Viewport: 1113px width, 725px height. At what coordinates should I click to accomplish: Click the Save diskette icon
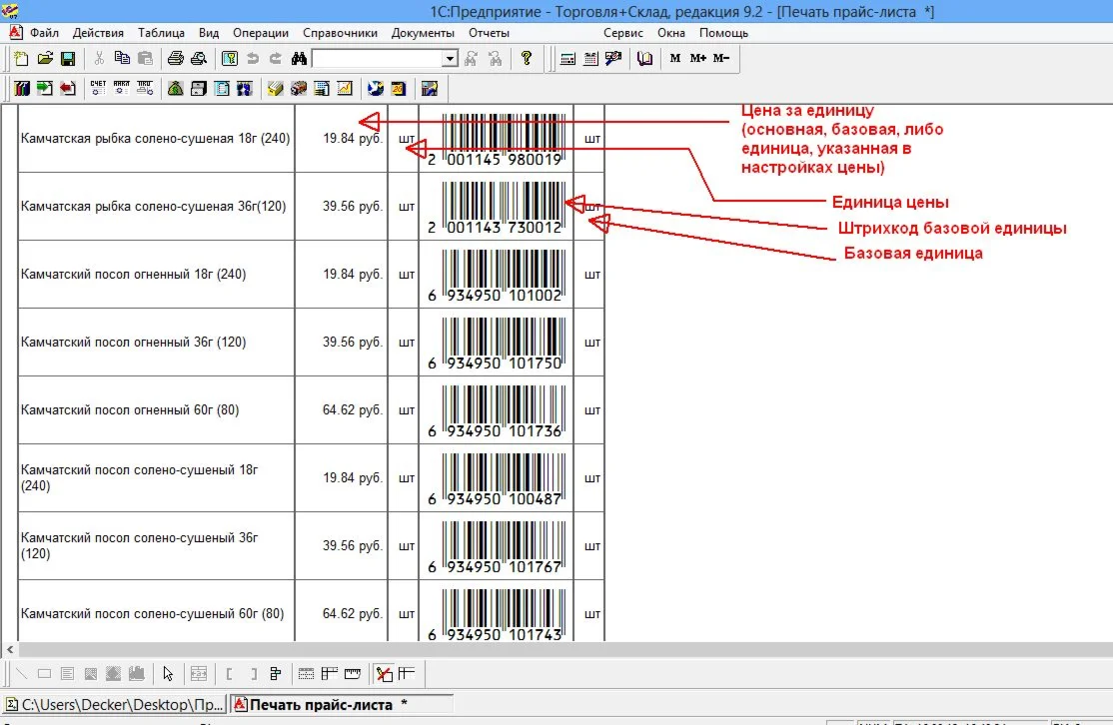coord(68,59)
